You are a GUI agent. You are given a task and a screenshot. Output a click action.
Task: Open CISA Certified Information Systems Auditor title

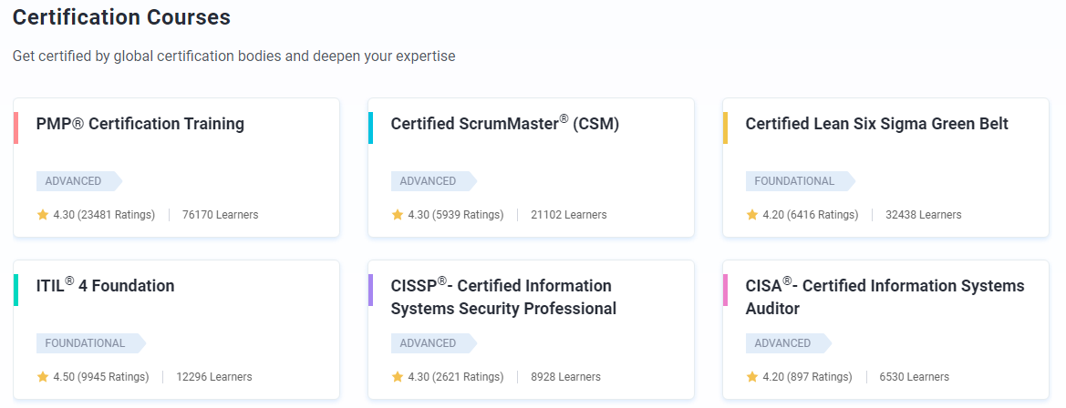885,297
